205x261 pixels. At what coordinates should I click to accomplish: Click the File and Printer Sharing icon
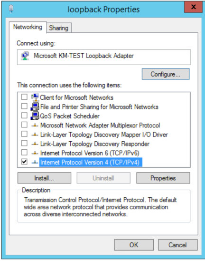coord(35,106)
